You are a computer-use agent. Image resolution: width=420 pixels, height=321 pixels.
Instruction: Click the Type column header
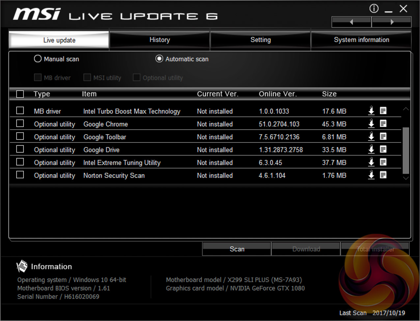[42, 94]
